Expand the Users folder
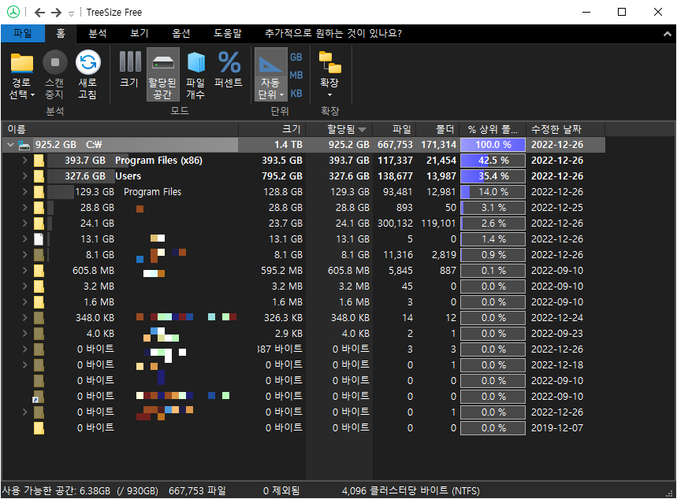Image resolution: width=677 pixels, height=499 pixels. point(24,176)
